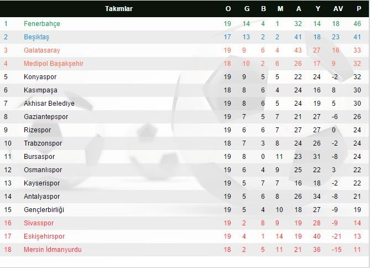This screenshot has width=370, height=268.
Task: Click the Kayserispor team name
Action: 41,183
